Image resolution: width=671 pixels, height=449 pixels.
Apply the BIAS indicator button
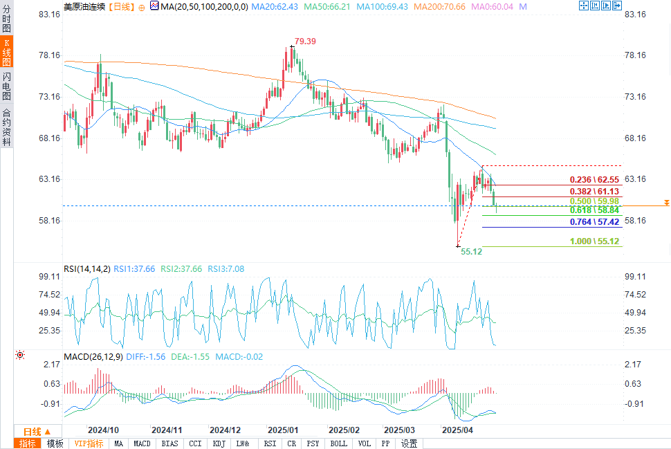[170, 443]
